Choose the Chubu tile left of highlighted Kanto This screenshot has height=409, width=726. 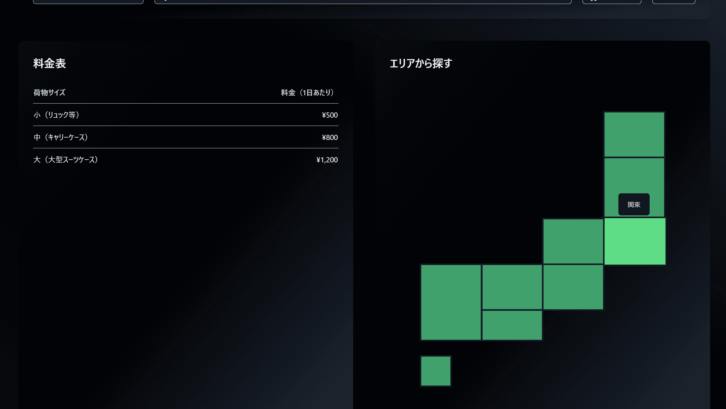pyautogui.click(x=573, y=241)
